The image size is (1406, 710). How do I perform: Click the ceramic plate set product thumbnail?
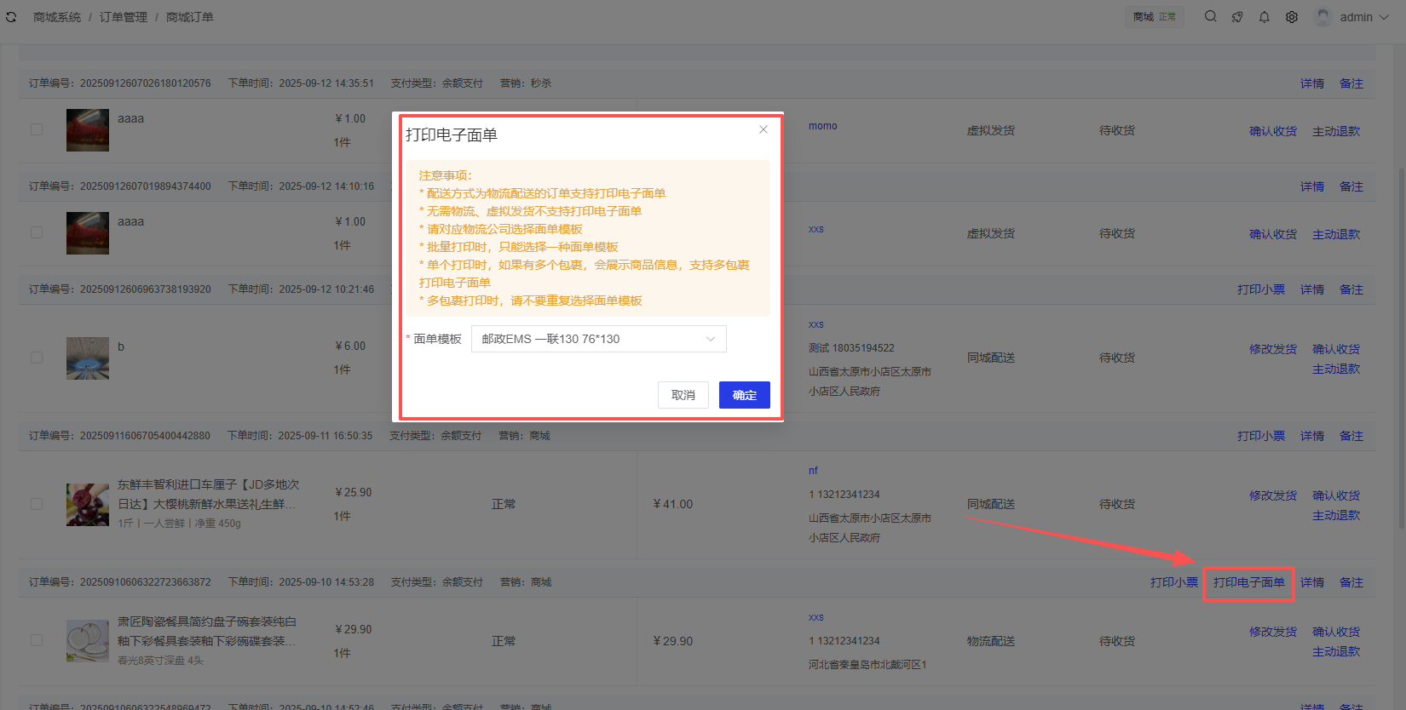pyautogui.click(x=88, y=641)
